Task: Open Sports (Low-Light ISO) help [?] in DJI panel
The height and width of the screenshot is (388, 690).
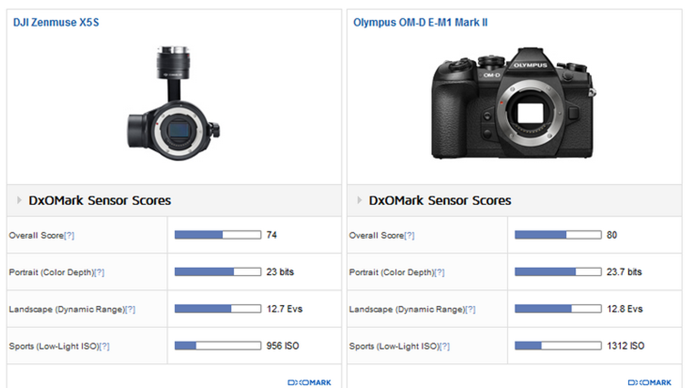Action: pyautogui.click(x=104, y=347)
